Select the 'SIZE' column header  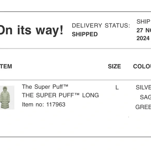point(114,66)
